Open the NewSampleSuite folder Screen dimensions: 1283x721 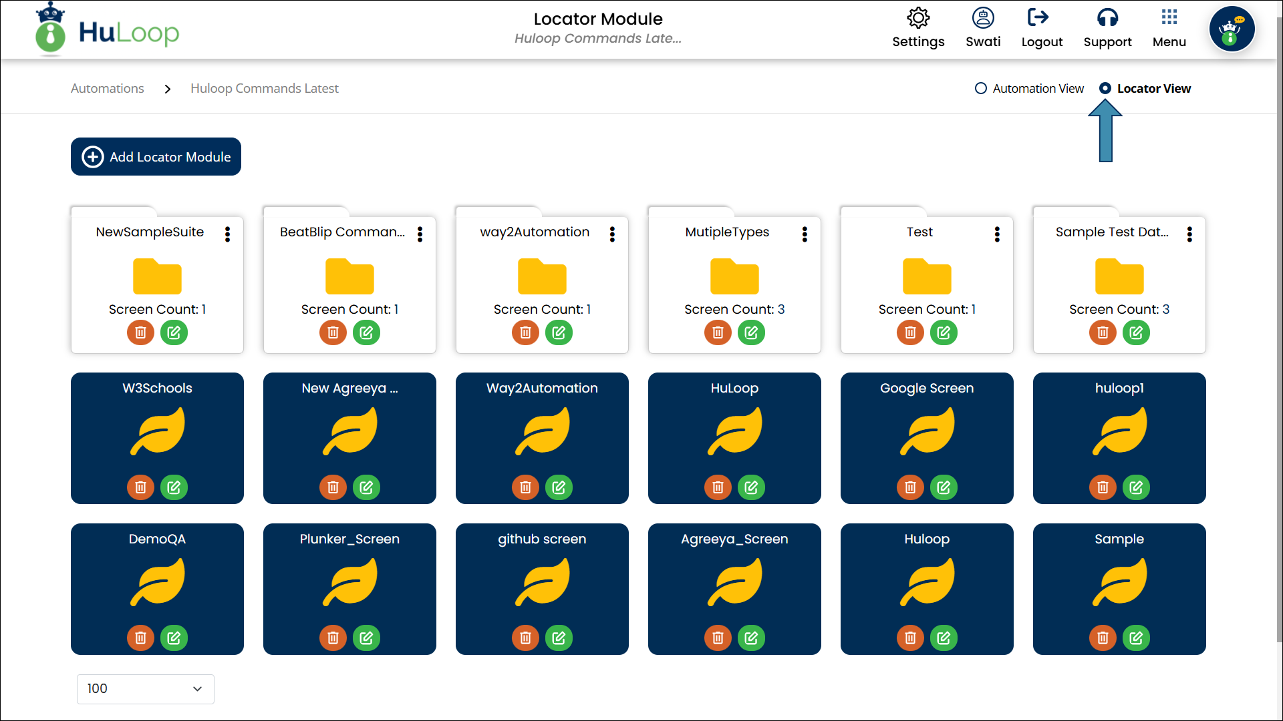pos(157,276)
